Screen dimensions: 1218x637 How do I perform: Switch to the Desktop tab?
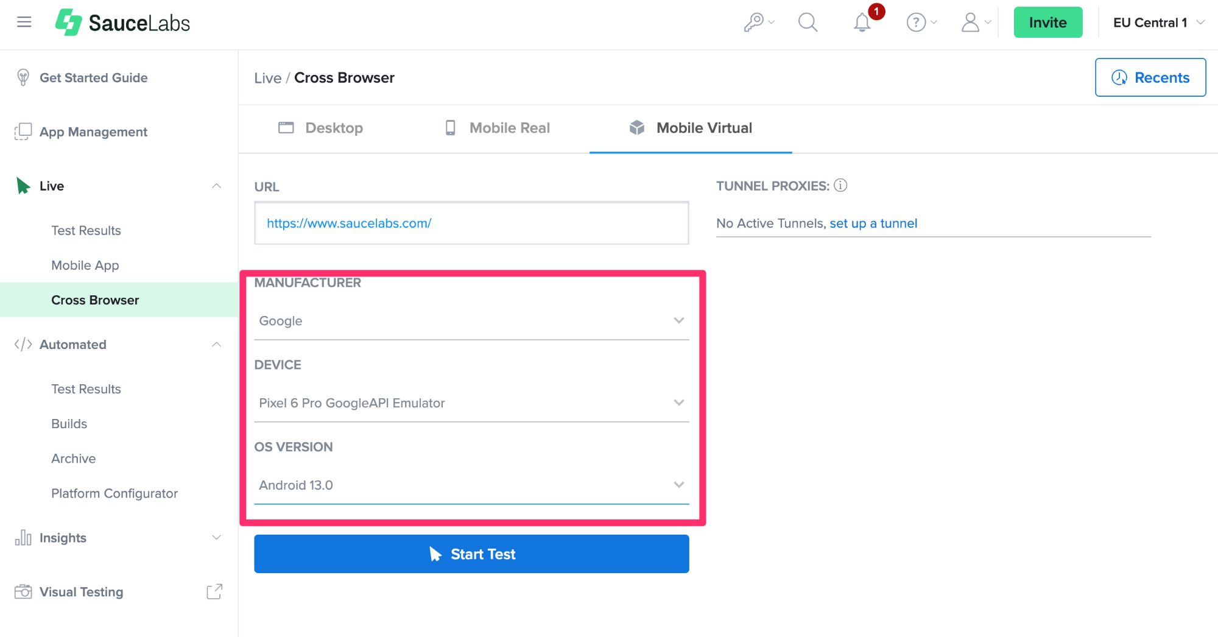[x=320, y=128]
